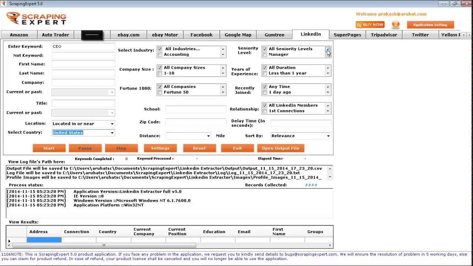Click the log file path scrollbar
This screenshot has height=266, width=473.
tap(330, 173)
